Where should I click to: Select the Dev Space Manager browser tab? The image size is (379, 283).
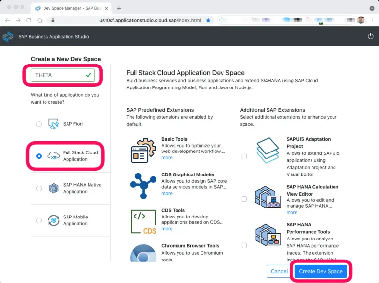71,8
